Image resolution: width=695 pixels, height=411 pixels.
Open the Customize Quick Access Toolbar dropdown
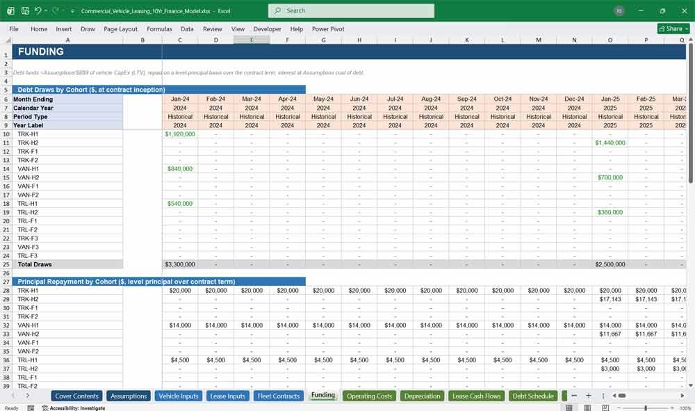[x=72, y=11]
